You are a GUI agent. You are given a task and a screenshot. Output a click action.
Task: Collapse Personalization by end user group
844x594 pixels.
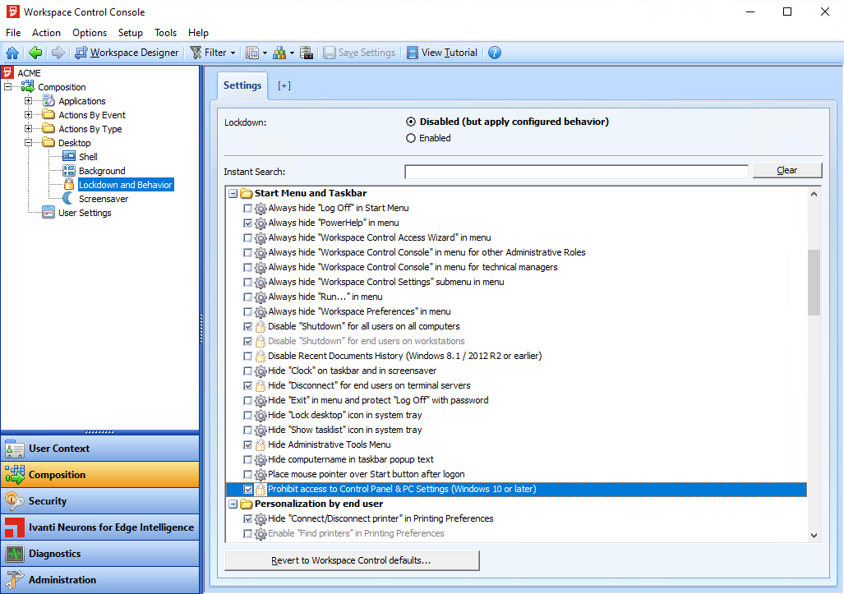(233, 504)
